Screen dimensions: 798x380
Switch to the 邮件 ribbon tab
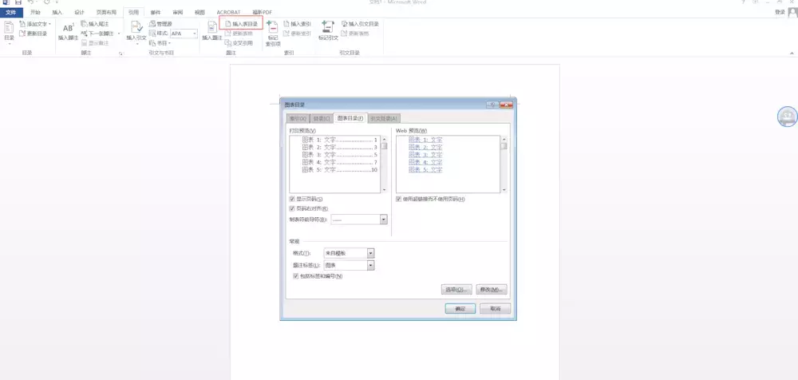coord(156,12)
